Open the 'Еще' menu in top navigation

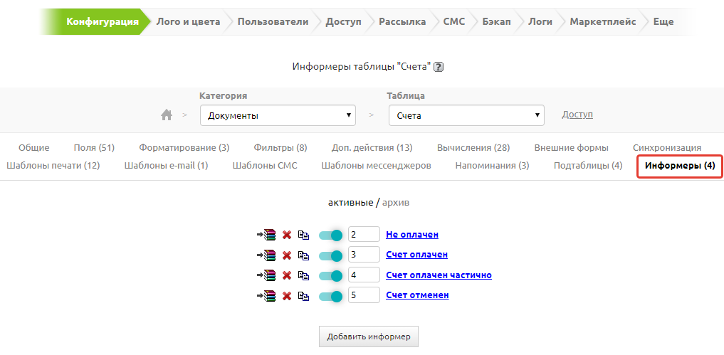coord(663,21)
